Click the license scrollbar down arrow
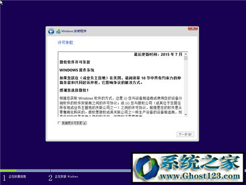This screenshot has height=185, width=246. (x=185, y=114)
